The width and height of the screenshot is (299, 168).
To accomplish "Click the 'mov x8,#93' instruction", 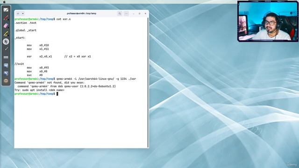I will click(38, 68).
